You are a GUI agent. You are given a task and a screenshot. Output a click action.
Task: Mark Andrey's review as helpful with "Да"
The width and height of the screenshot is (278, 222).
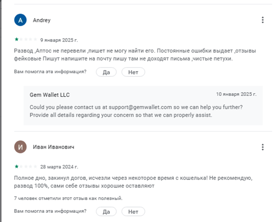(106, 72)
